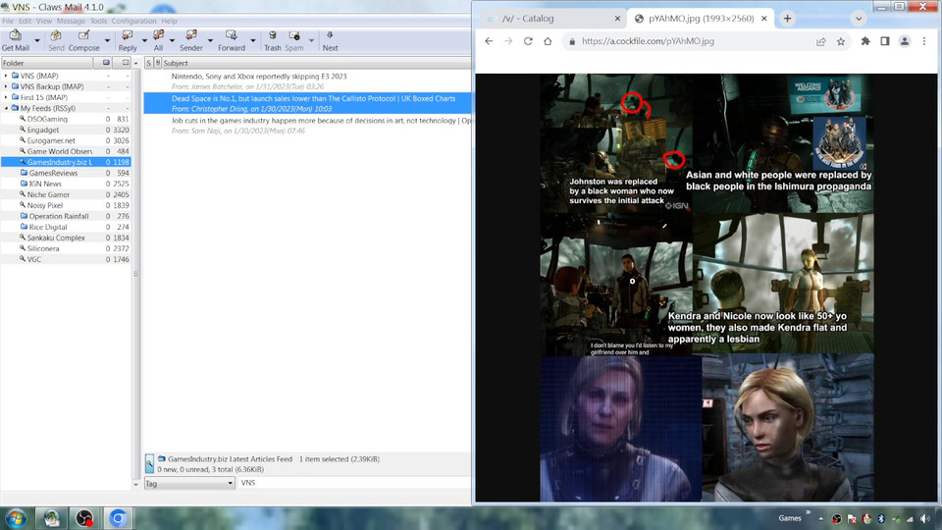Viewport: 942px width, 530px height.
Task: Collapse the My Feeds (RSSyl) tree
Action: tap(6, 108)
